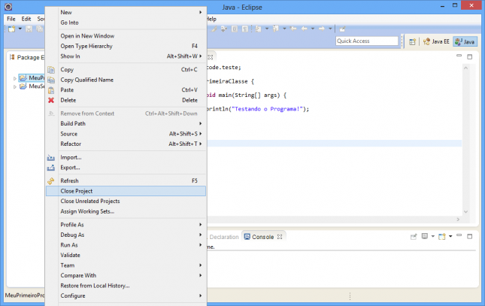The height and width of the screenshot is (306, 485).
Task: Click the Open Console icon
Action: (442, 236)
